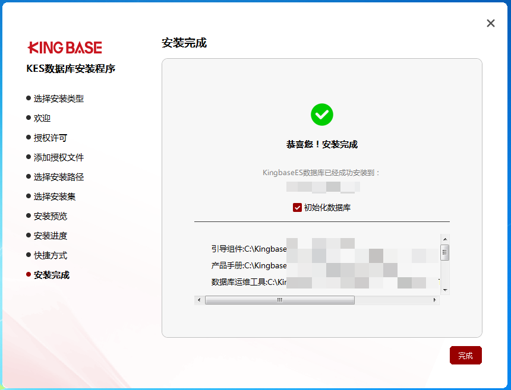
Task: Click the KINGBASE logo
Action: pyautogui.click(x=65, y=47)
